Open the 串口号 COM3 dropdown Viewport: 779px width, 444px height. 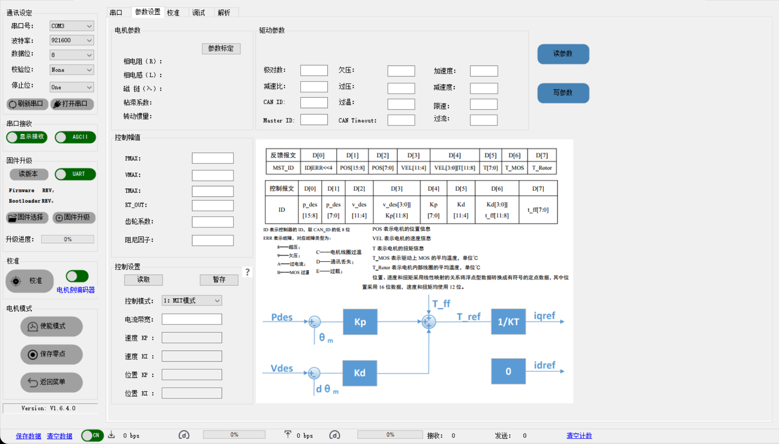tap(71, 26)
